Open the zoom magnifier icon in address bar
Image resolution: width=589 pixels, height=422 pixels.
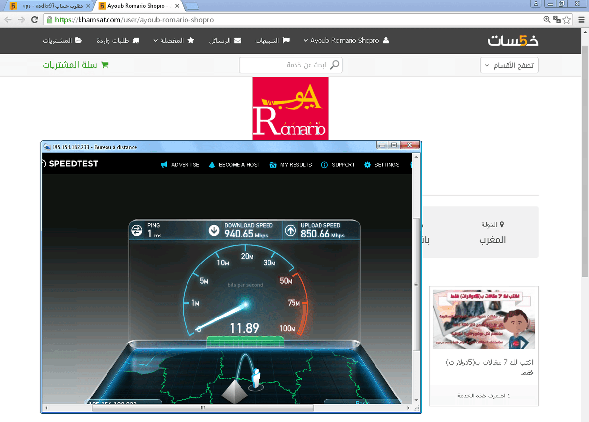point(547,20)
